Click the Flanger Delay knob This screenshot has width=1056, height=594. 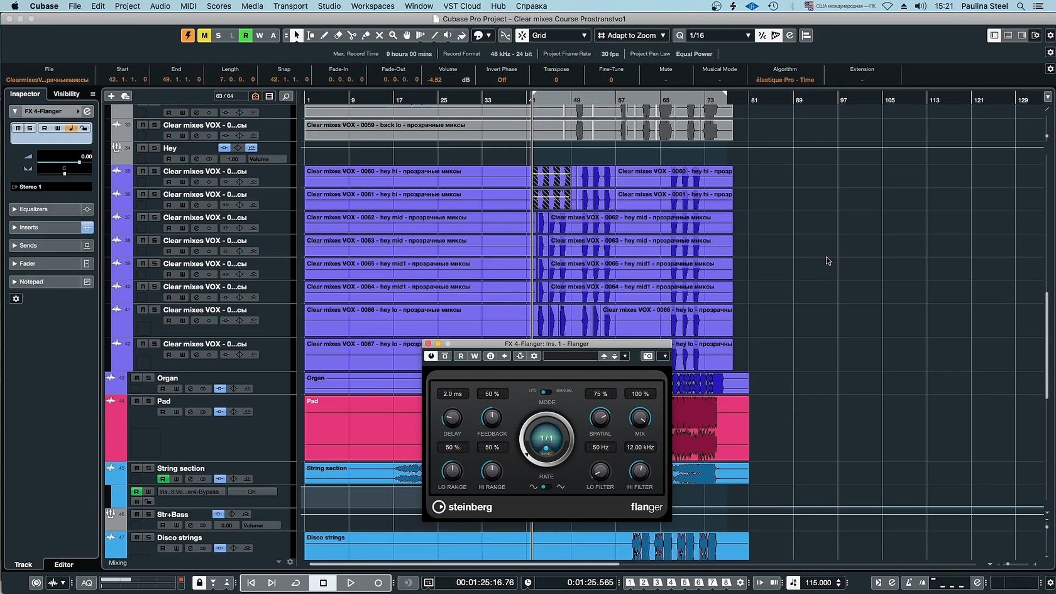(x=452, y=418)
